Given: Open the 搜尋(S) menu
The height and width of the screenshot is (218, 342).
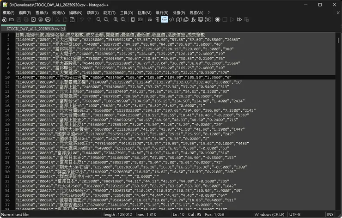Looking at the screenshot, I should [x=42, y=12].
